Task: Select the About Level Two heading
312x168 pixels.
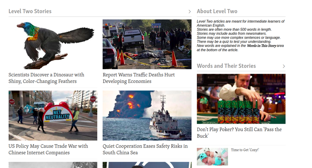Action: point(217,11)
